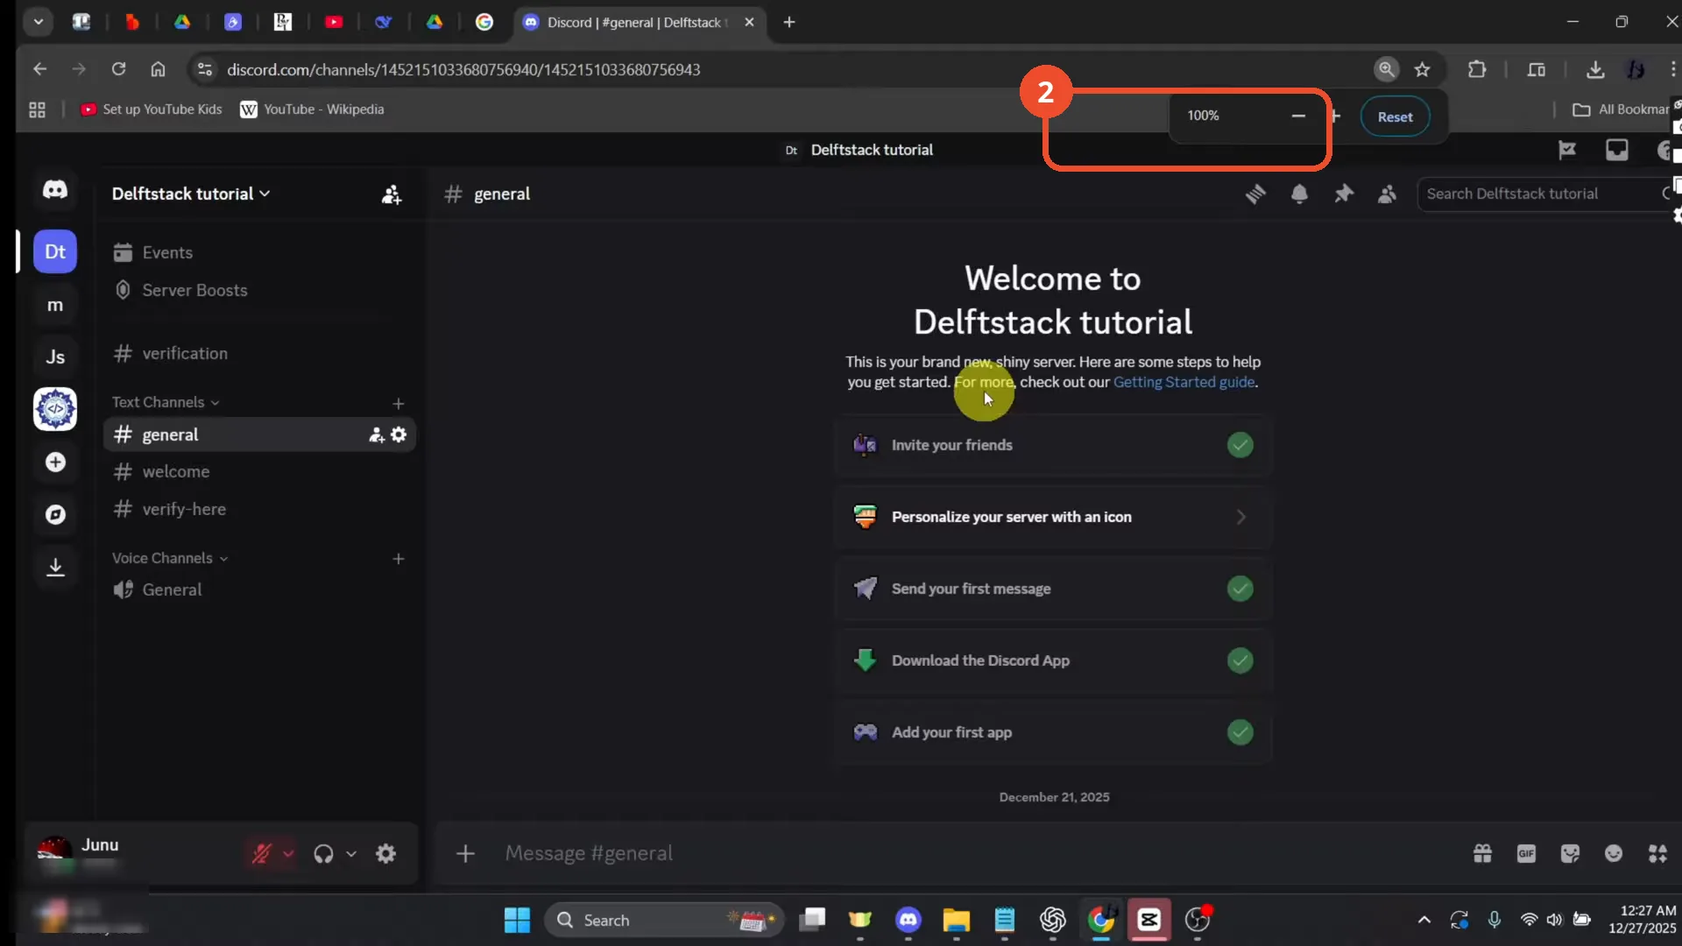Screen dimensions: 1682x946
Task: Select the verification channel
Action: point(258,353)
